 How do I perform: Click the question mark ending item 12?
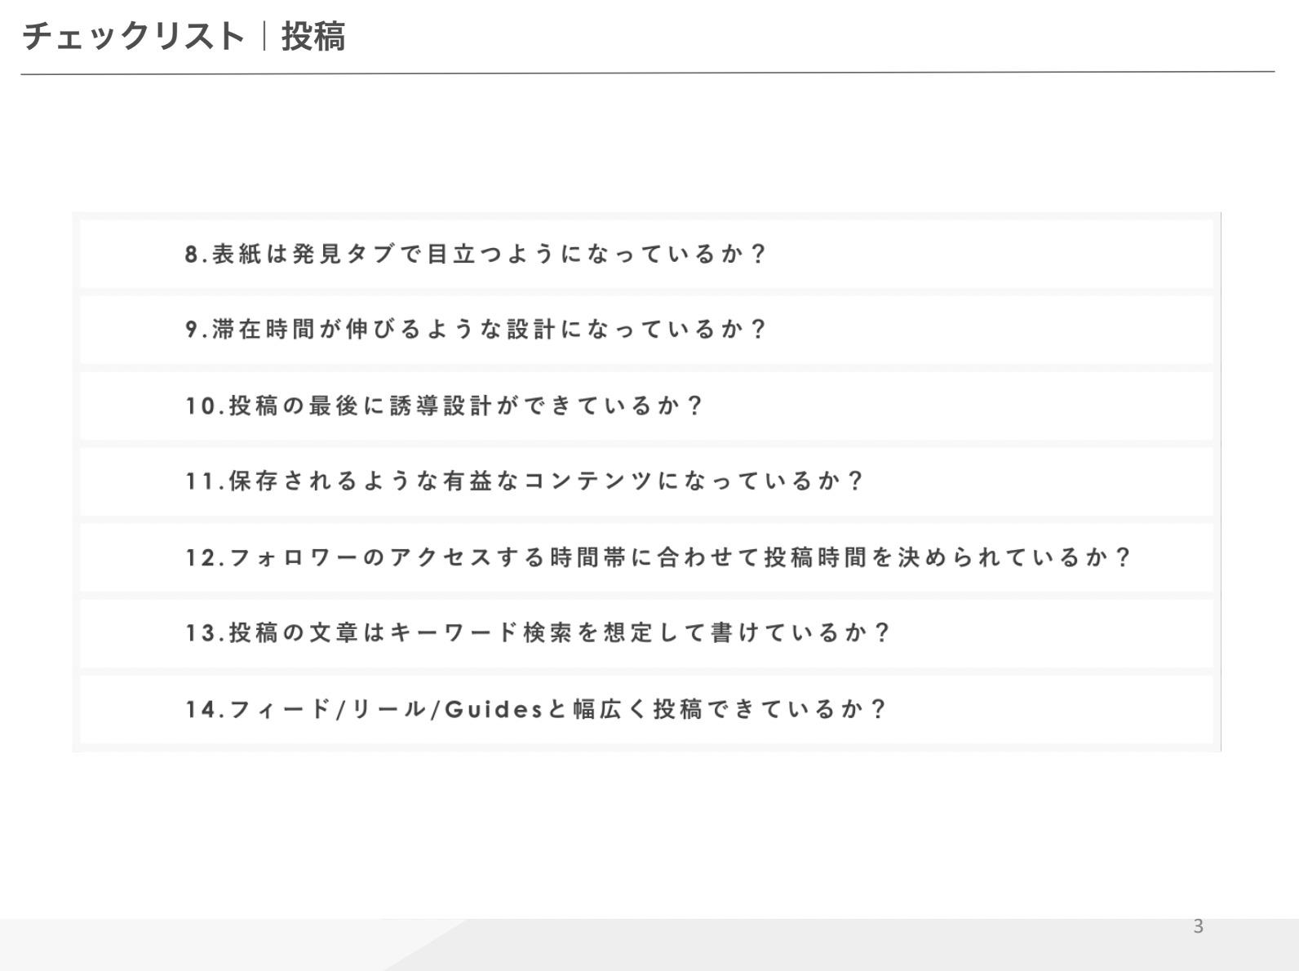(1123, 557)
